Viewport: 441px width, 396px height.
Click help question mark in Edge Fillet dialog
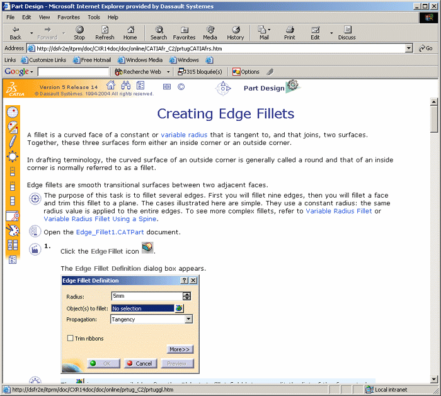pyautogui.click(x=184, y=281)
